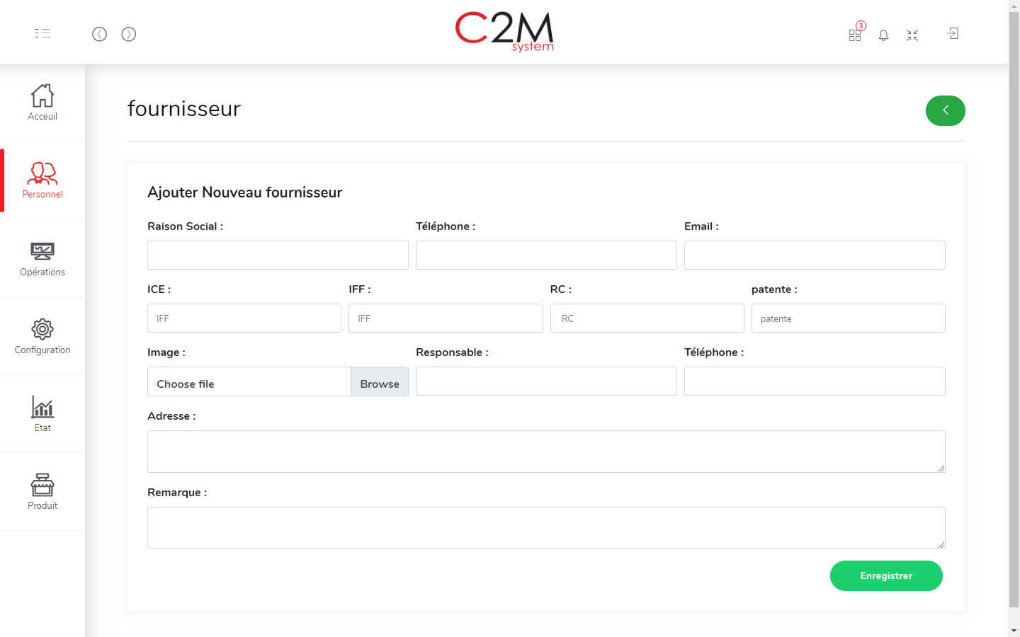Focus the Raison Social field

[x=278, y=255]
